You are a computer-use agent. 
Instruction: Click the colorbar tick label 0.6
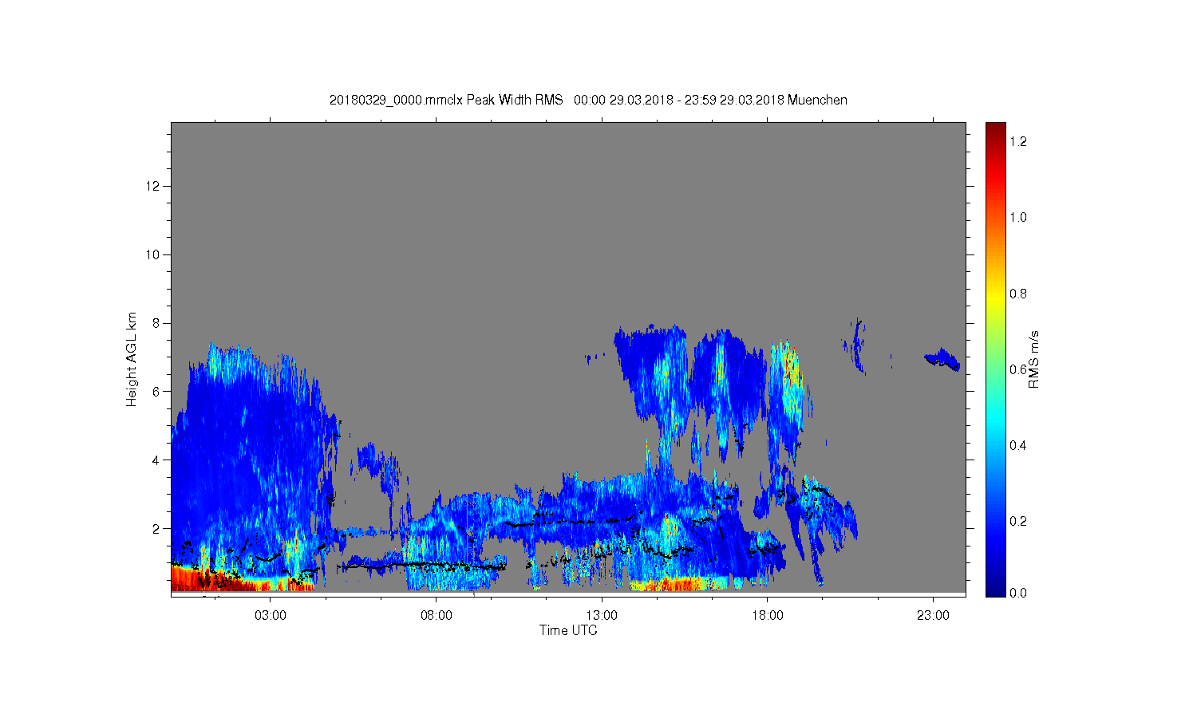1018,369
